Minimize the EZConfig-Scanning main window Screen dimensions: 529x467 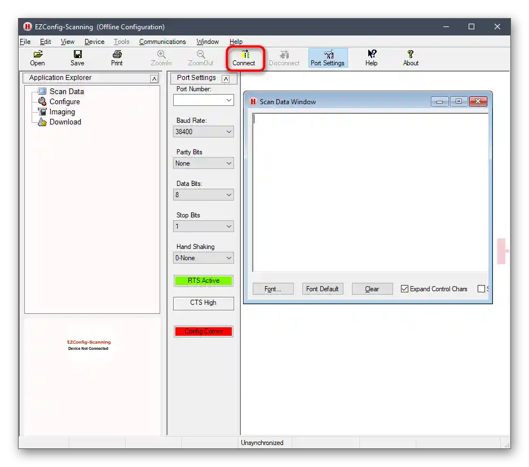coord(446,26)
